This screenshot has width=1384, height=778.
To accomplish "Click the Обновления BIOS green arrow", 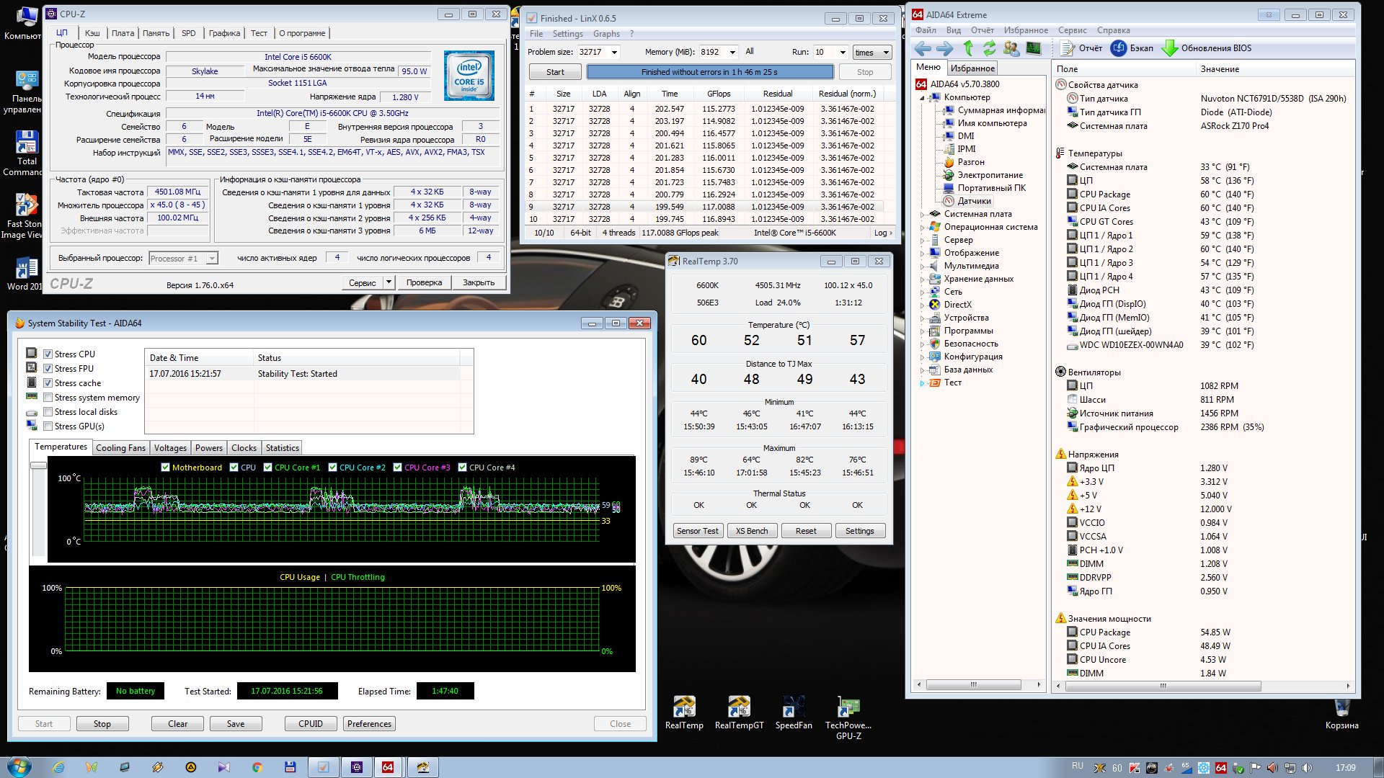I will pos(1170,48).
